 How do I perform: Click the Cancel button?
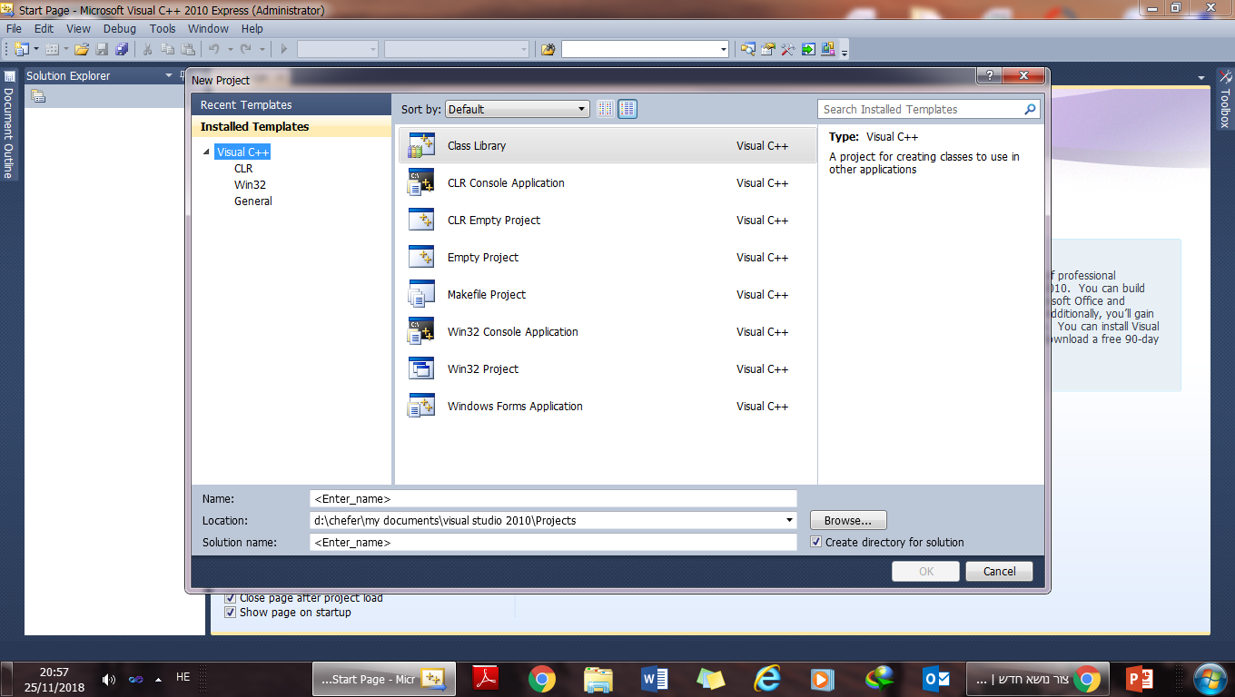click(999, 571)
